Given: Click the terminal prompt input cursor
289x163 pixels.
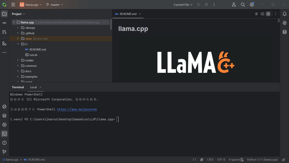Looking at the screenshot, I should coord(118,119).
